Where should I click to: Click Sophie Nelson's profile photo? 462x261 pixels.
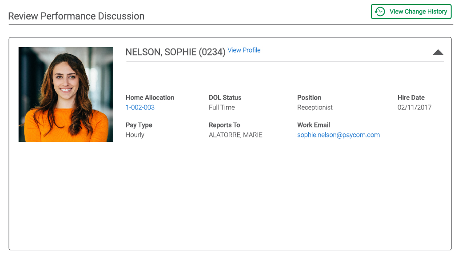tap(66, 95)
